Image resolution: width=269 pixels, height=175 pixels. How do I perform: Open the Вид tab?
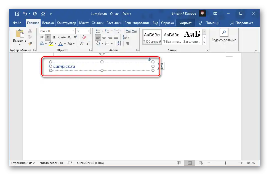click(155, 23)
